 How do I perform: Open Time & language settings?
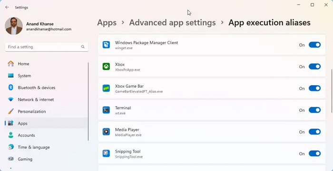tap(46, 147)
